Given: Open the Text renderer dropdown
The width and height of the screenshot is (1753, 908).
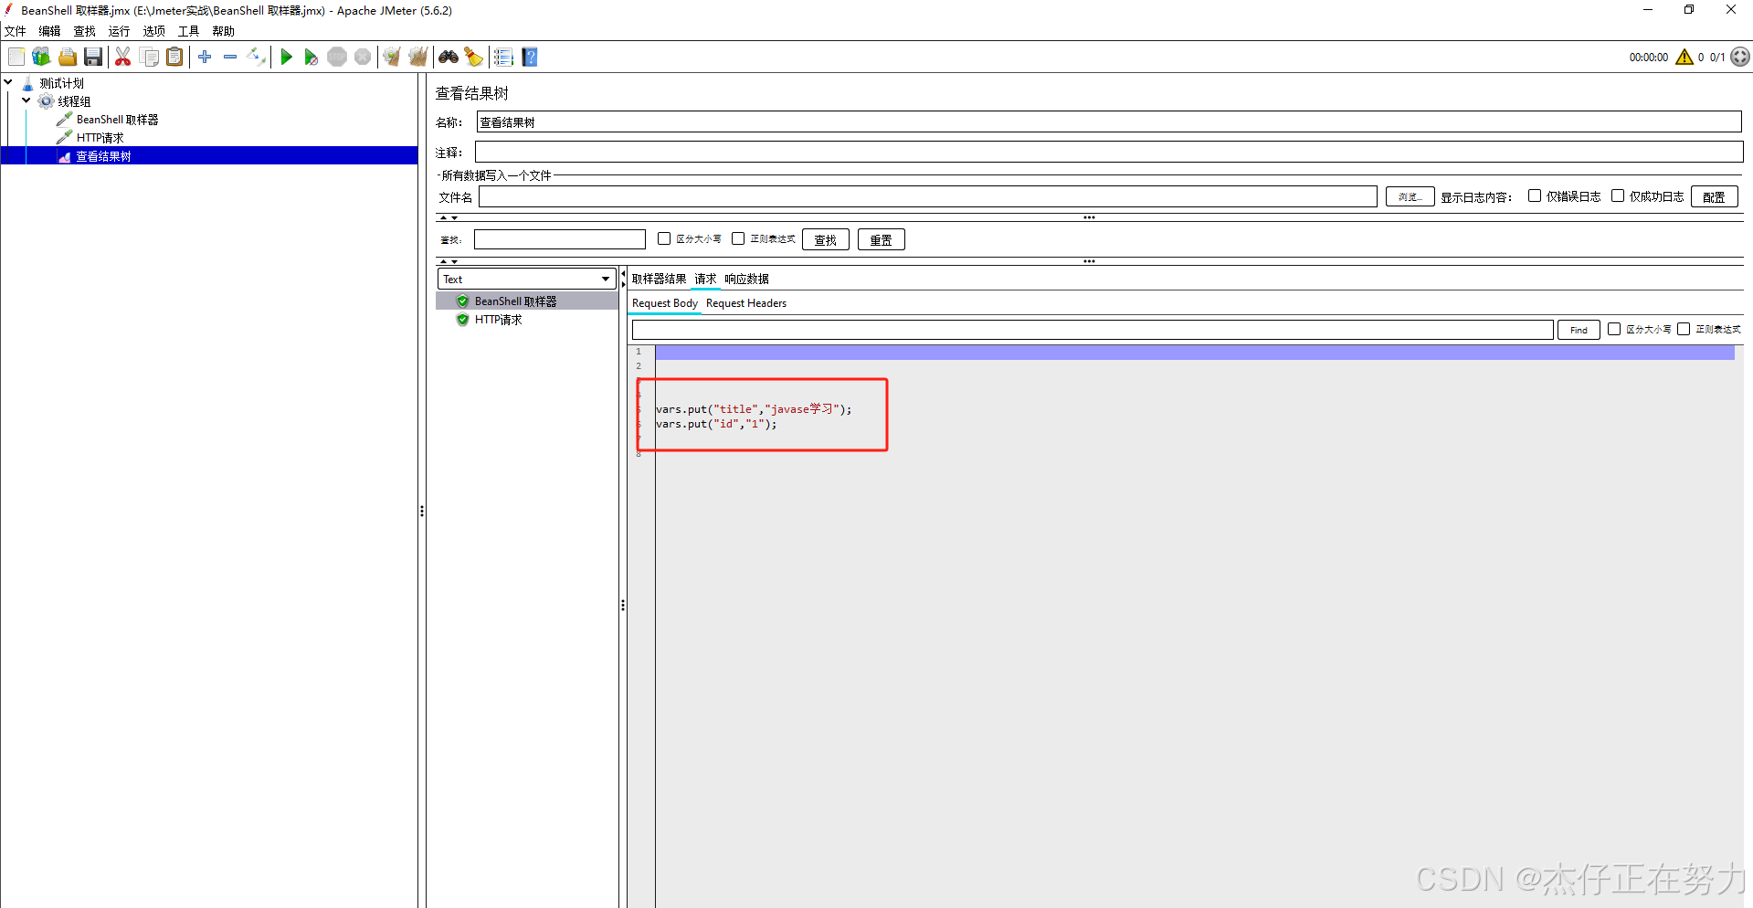Looking at the screenshot, I should tap(527, 279).
